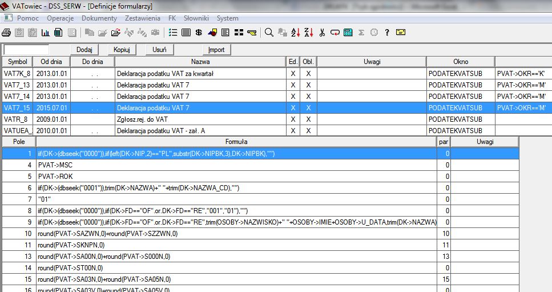Click the scissors cut icon
552x292 pixels.
pyautogui.click(x=323, y=32)
